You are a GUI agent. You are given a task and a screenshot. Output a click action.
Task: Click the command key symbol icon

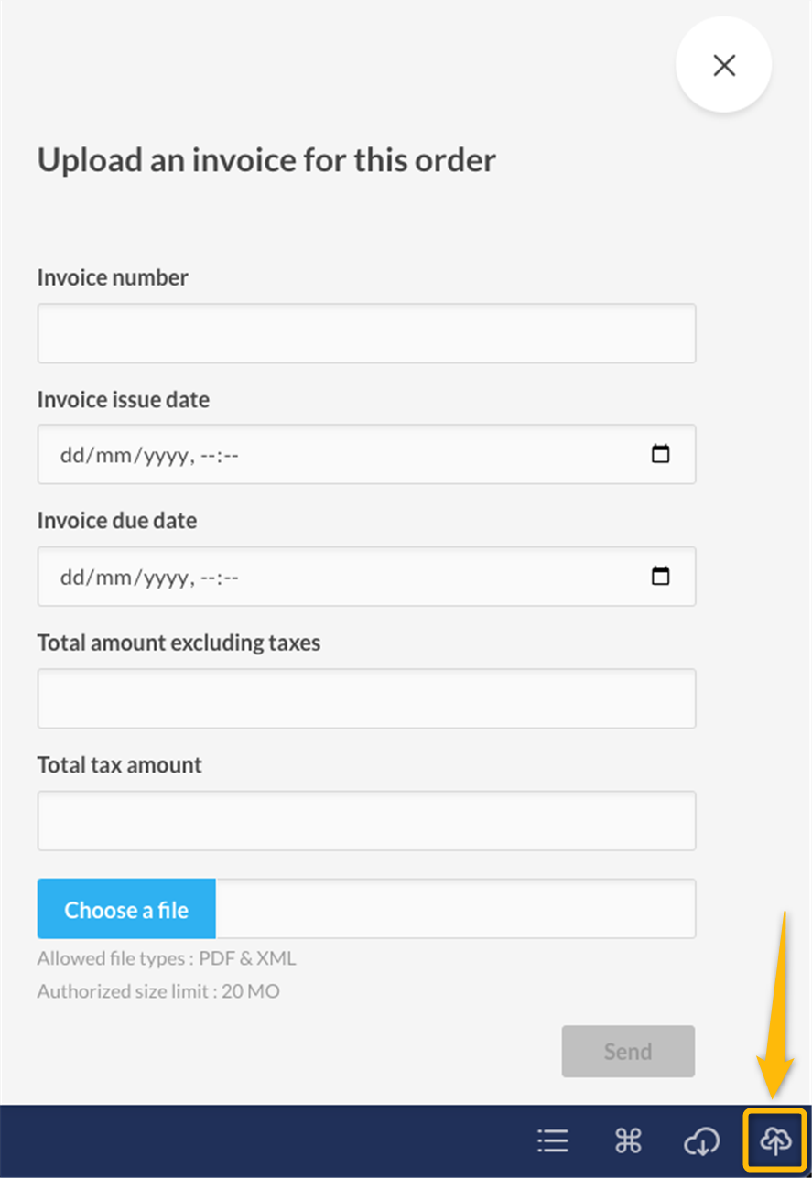(628, 1140)
